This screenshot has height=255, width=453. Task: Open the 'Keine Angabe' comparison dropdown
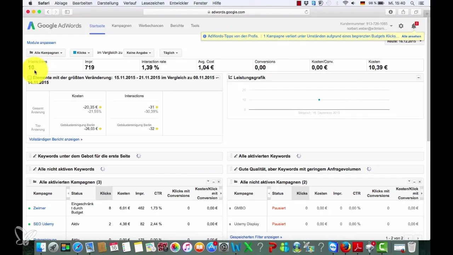click(139, 53)
